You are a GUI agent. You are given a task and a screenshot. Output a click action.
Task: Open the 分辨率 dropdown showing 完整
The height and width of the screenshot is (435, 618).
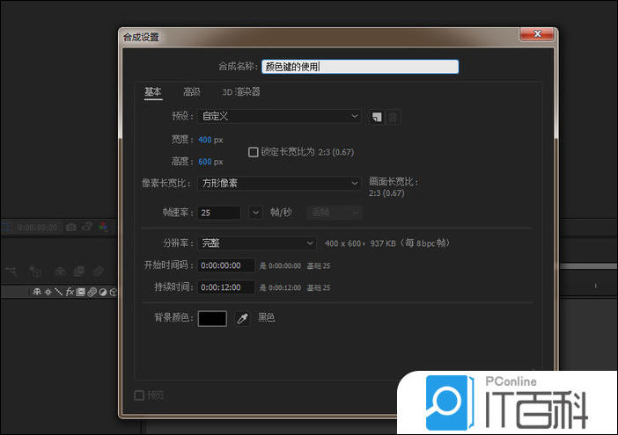click(257, 243)
